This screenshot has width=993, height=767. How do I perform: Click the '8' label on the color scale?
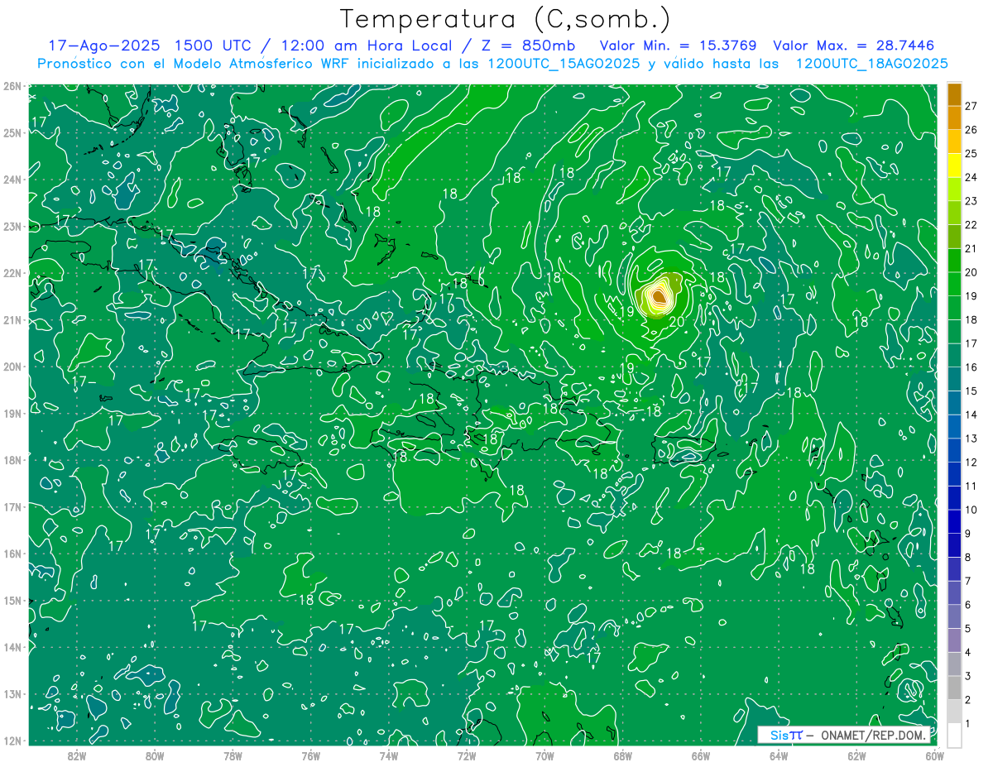click(x=969, y=558)
